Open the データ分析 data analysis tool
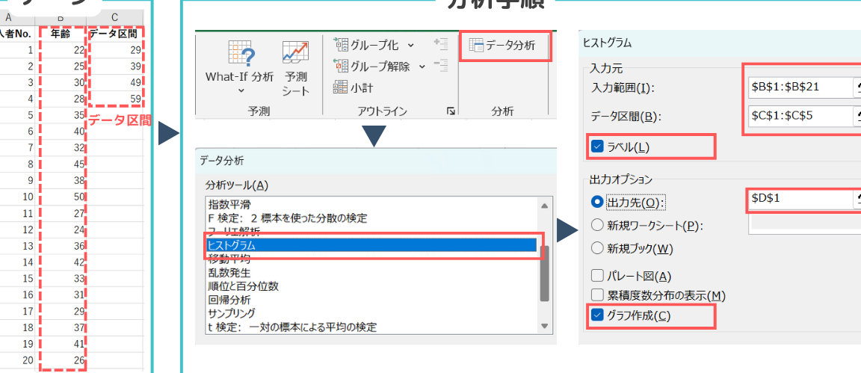This screenshot has width=861, height=373. pyautogui.click(x=503, y=46)
